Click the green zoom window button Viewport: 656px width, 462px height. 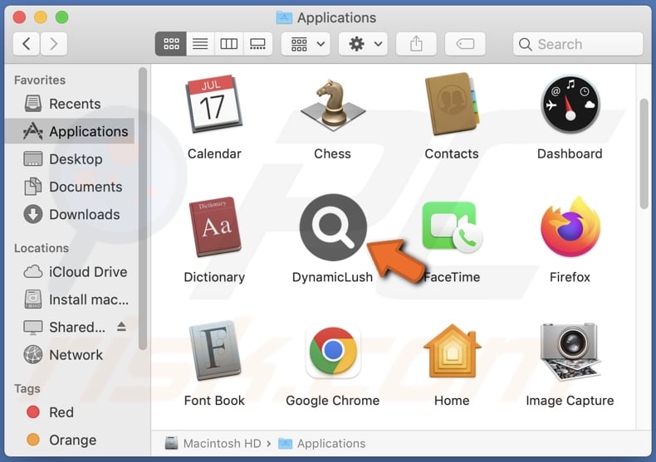coord(62,17)
